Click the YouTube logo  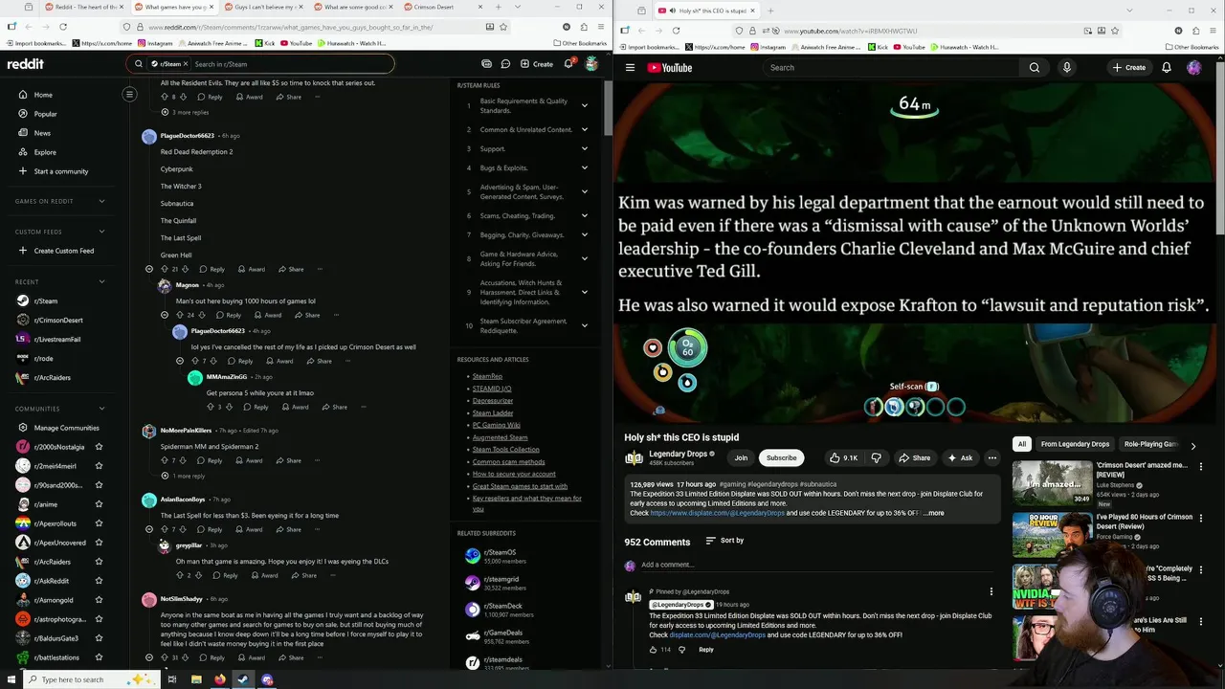[669, 67]
